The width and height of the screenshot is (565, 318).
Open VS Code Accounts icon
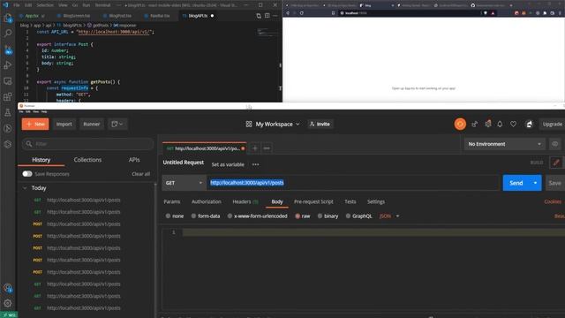[x=8, y=288]
